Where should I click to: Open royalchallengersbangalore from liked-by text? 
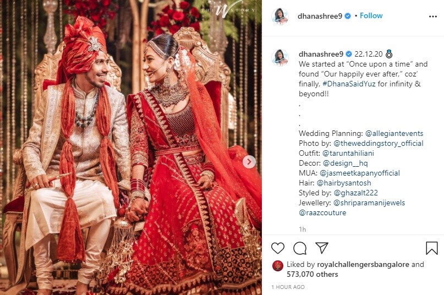pyautogui.click(x=363, y=264)
